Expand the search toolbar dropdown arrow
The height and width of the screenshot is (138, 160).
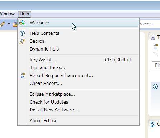9,24
